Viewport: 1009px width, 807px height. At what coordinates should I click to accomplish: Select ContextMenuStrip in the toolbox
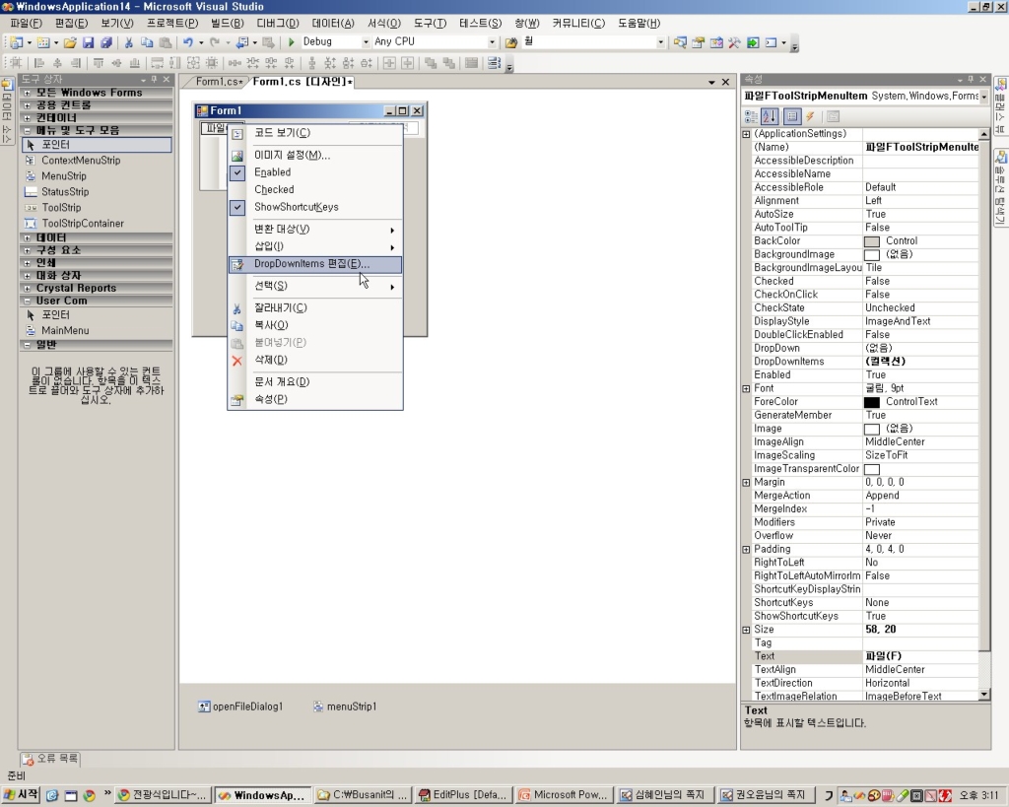pos(98,161)
